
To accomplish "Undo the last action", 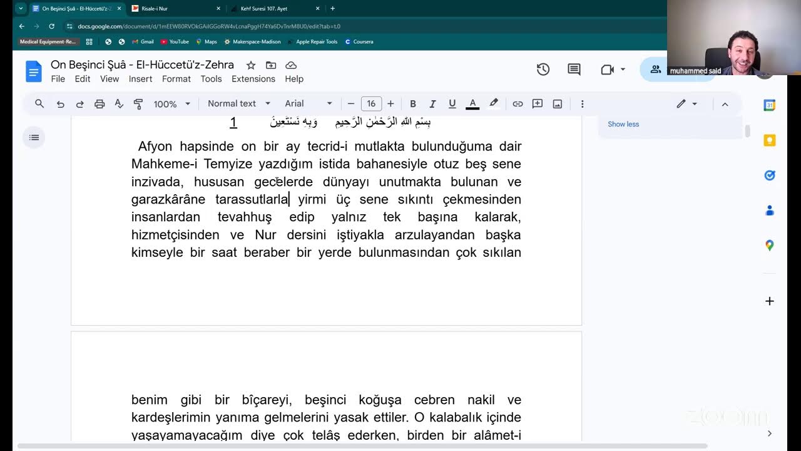I will pos(60,104).
